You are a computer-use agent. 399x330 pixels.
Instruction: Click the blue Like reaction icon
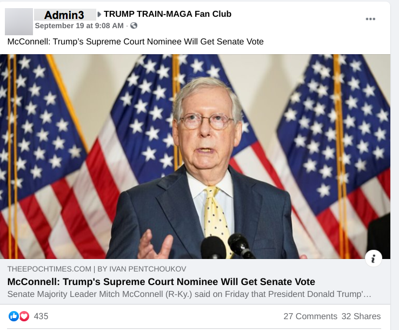pyautogui.click(x=14, y=316)
